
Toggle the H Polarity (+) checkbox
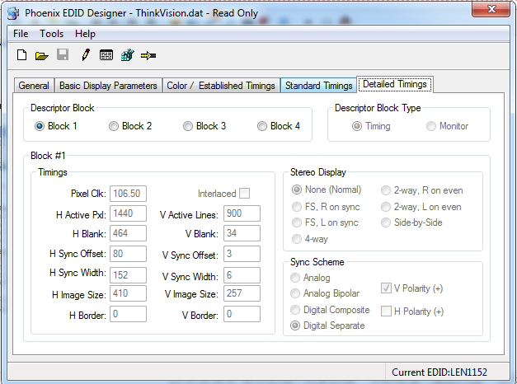386,311
